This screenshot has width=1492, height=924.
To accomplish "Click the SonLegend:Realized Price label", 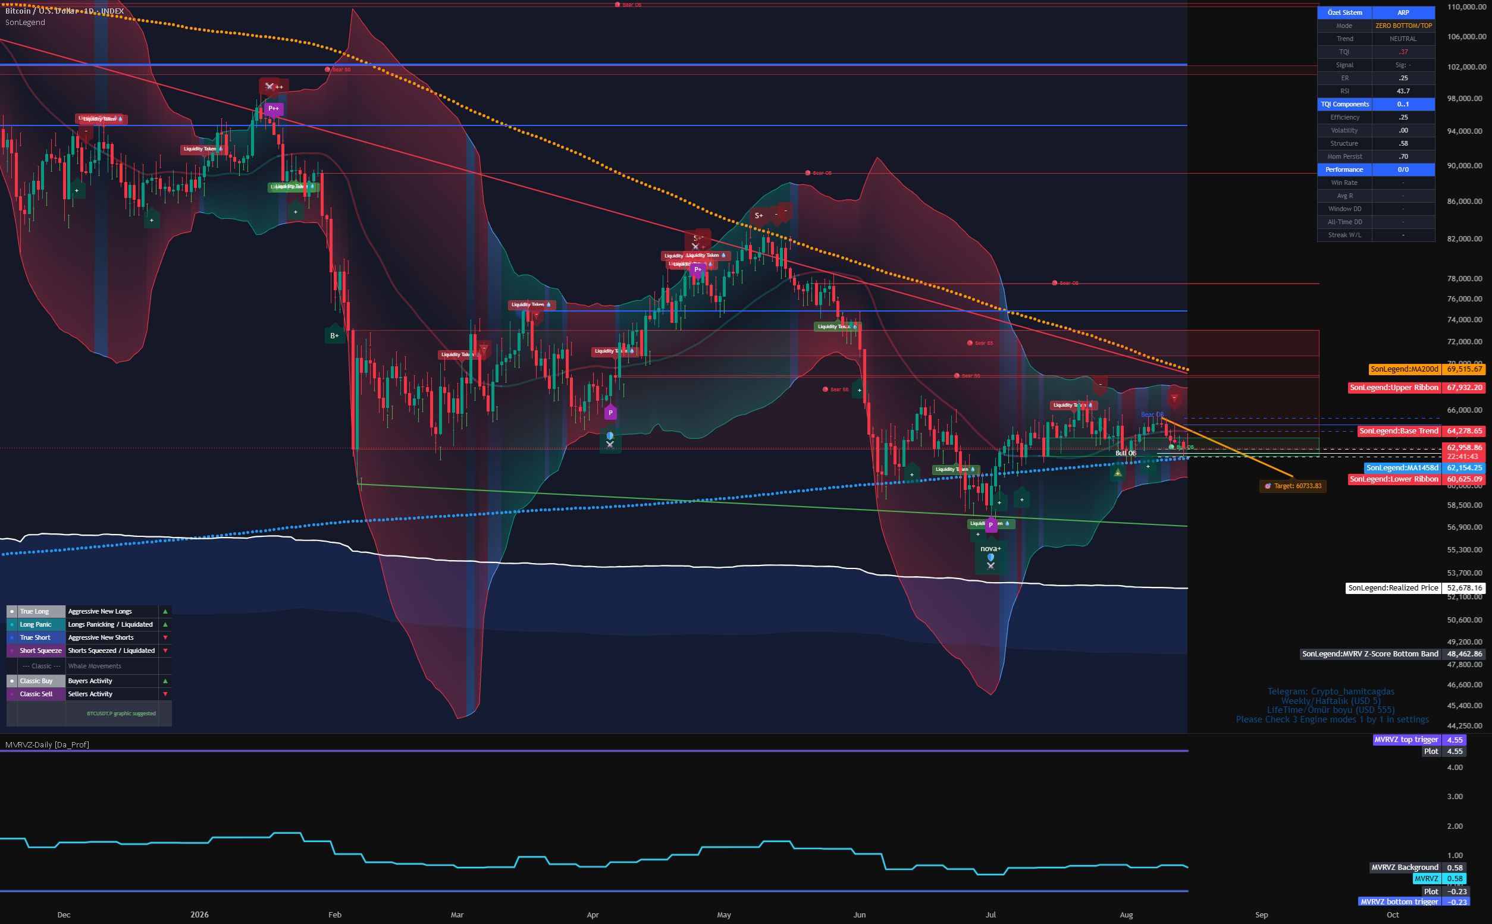I will click(1393, 588).
